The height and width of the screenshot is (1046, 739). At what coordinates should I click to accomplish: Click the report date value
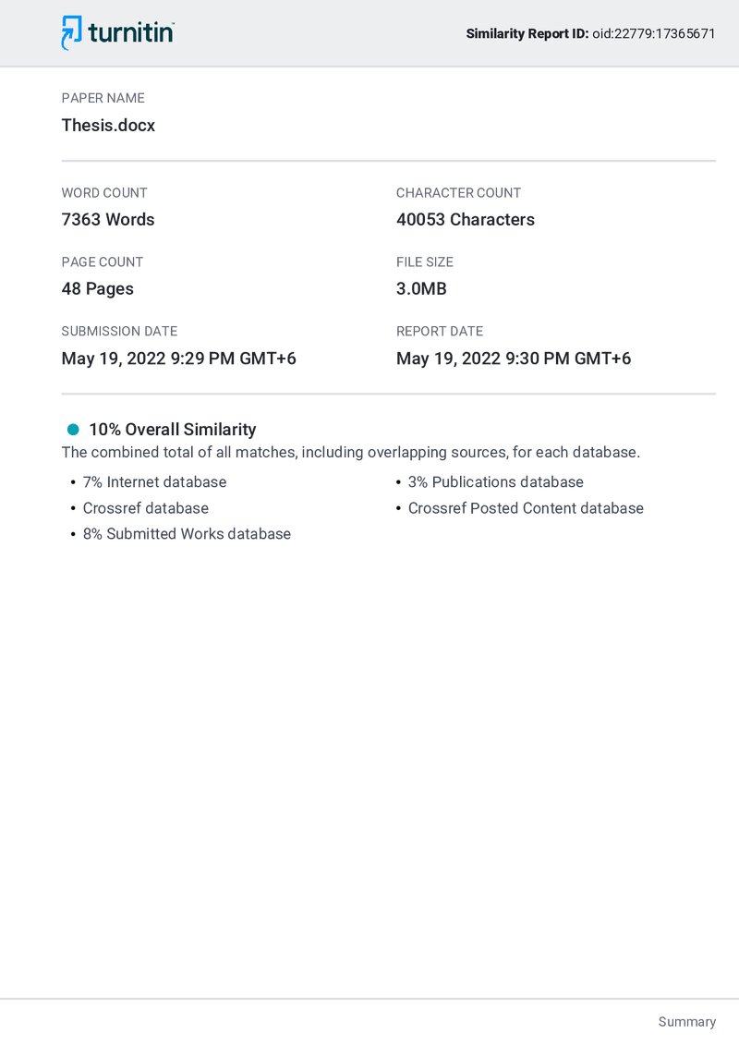[514, 359]
